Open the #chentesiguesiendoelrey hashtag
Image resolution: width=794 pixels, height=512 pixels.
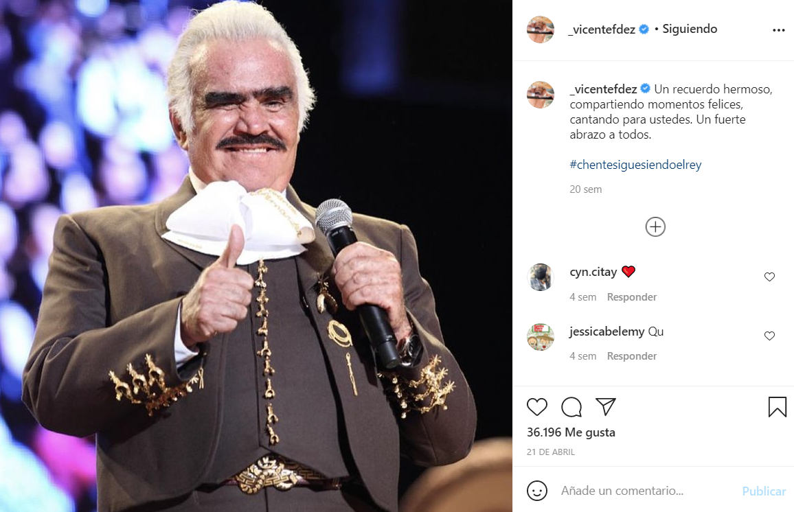pos(635,165)
